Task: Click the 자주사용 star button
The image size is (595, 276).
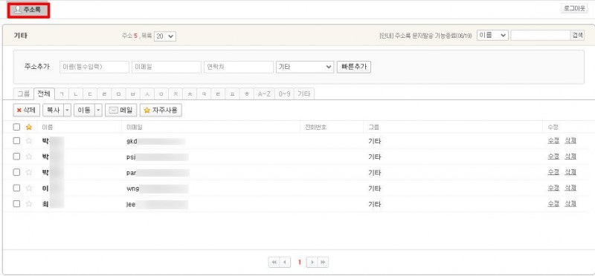Action: point(161,110)
